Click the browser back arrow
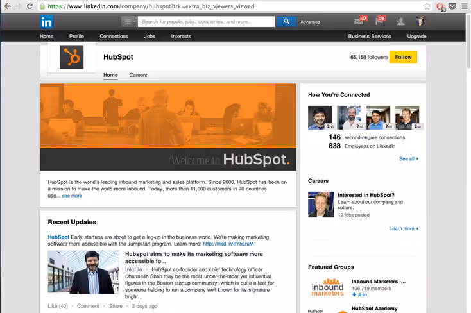 point(8,6)
